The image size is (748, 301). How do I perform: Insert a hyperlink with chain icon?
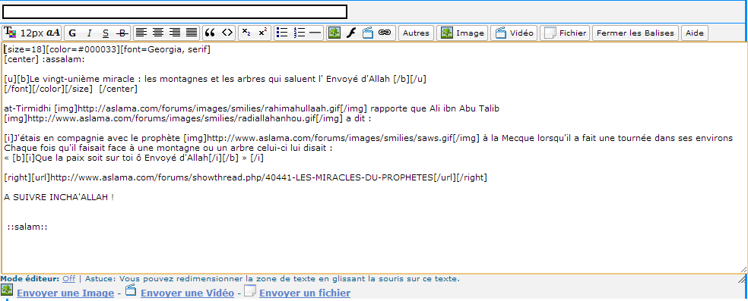385,33
